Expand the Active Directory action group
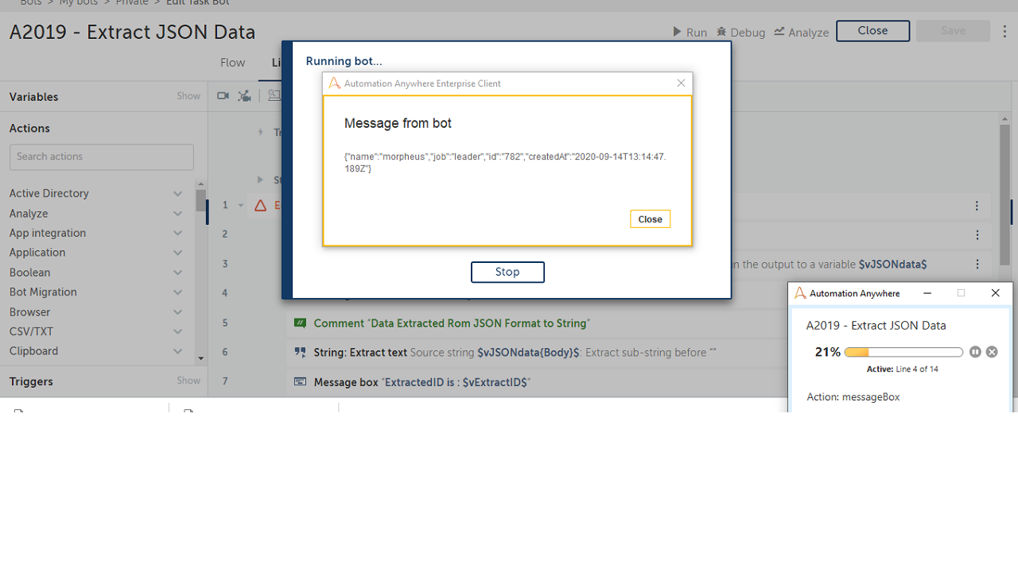 tap(178, 194)
